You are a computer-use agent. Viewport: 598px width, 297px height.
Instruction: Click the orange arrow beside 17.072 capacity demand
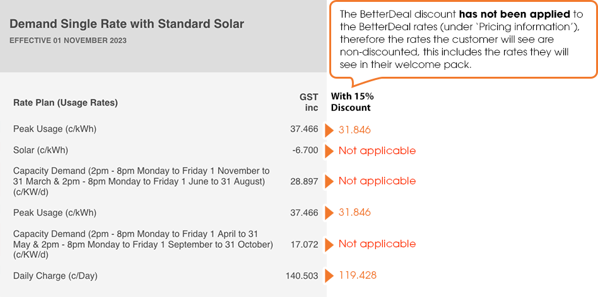click(x=329, y=245)
